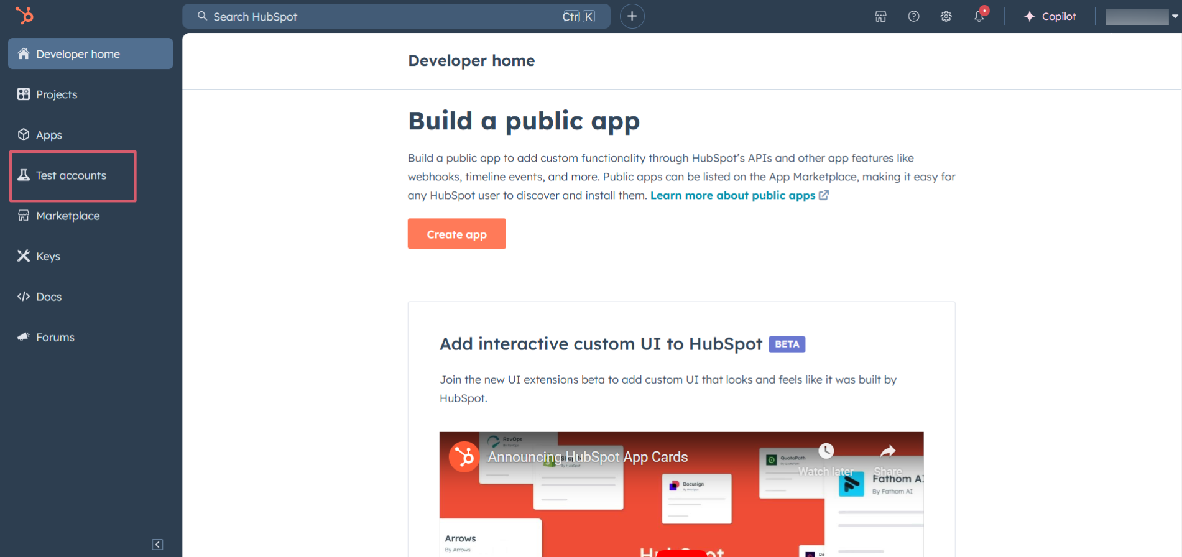Click the Developer home page heading
Viewport: 1182px width, 557px height.
click(471, 60)
